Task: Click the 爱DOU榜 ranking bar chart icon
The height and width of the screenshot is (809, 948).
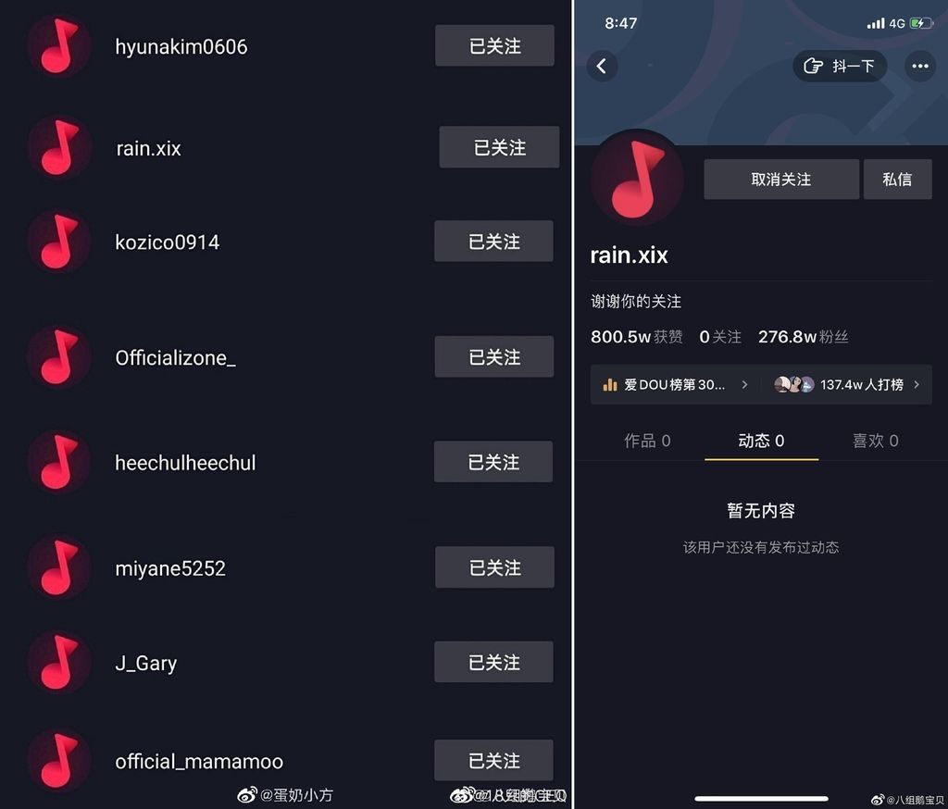Action: [x=610, y=384]
